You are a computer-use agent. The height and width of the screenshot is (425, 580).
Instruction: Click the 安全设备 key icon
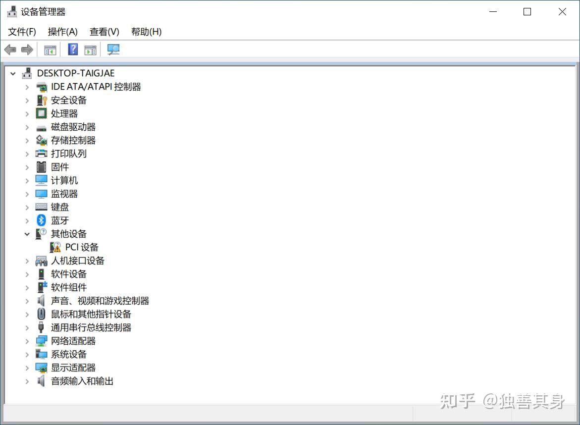click(42, 100)
